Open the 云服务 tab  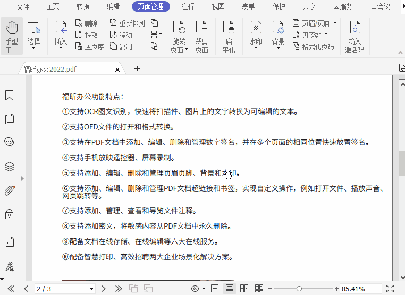point(343,6)
